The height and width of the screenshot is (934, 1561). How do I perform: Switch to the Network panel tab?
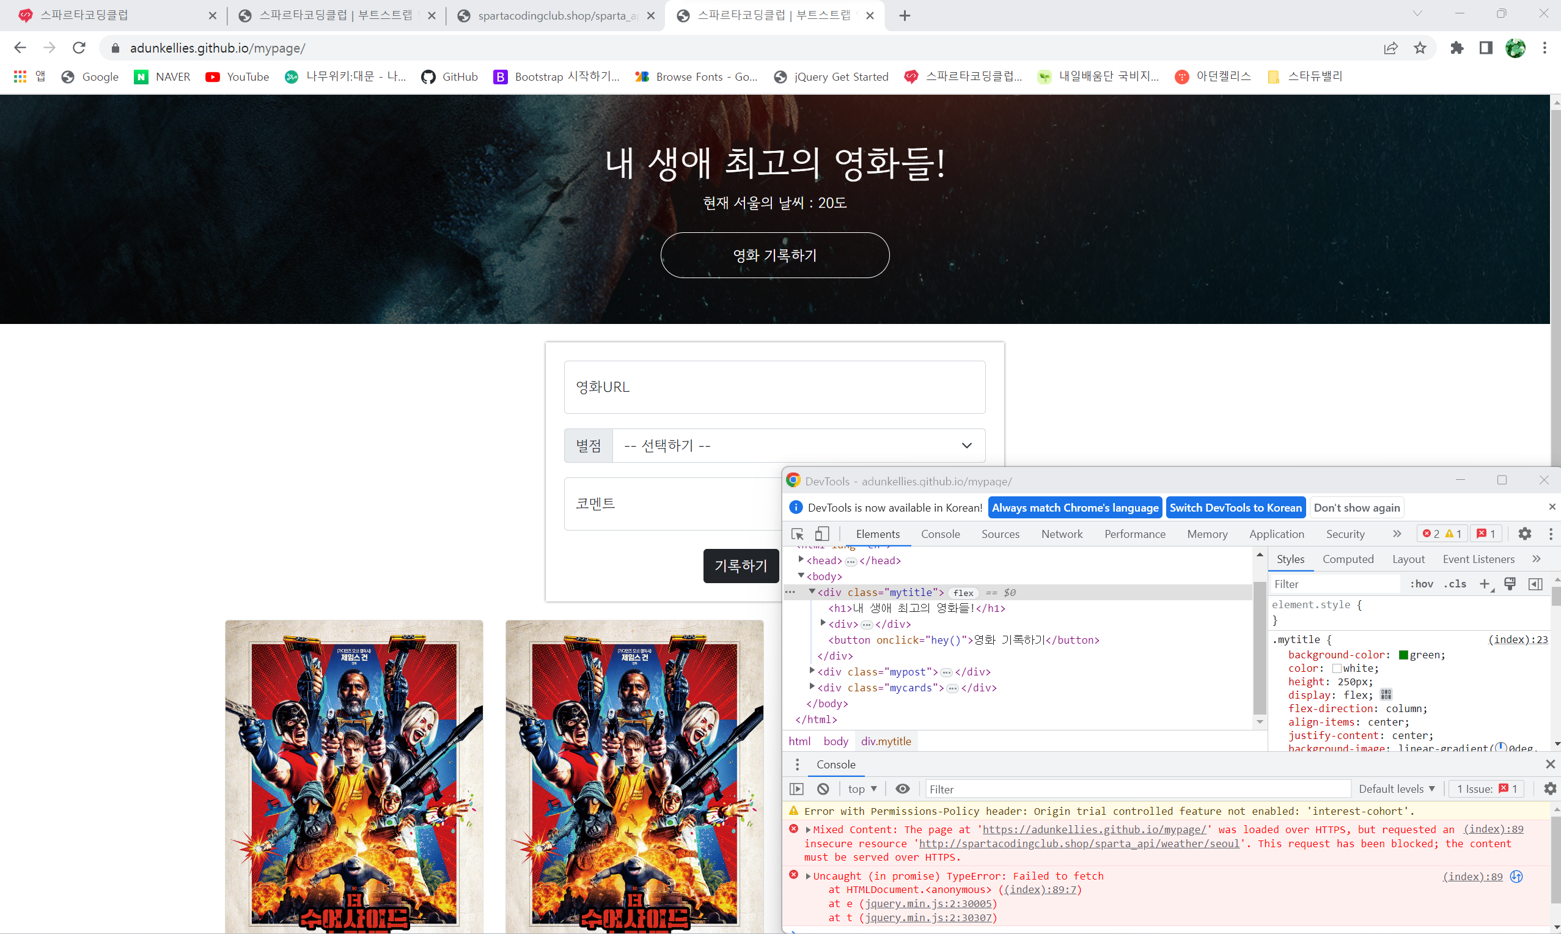coord(1062,534)
